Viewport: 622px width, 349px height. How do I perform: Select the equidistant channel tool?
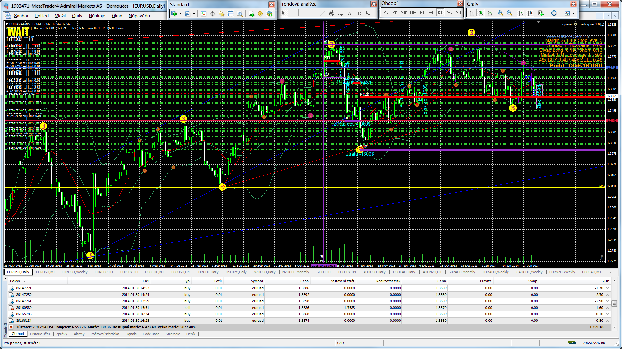pos(331,13)
